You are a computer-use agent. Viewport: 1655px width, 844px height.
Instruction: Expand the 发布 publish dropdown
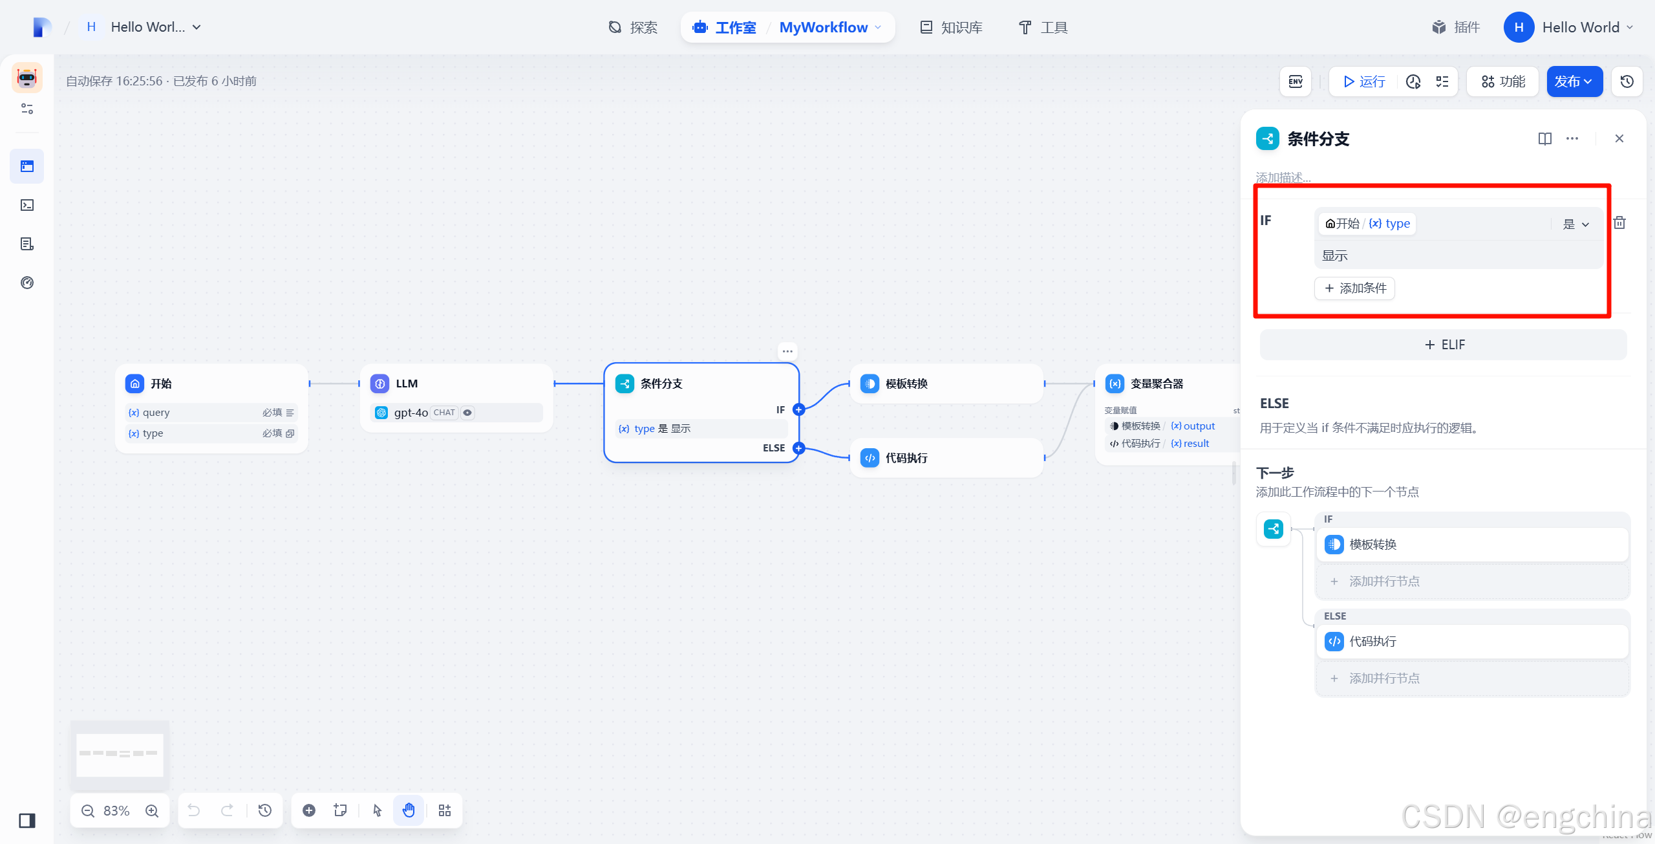tap(1574, 81)
